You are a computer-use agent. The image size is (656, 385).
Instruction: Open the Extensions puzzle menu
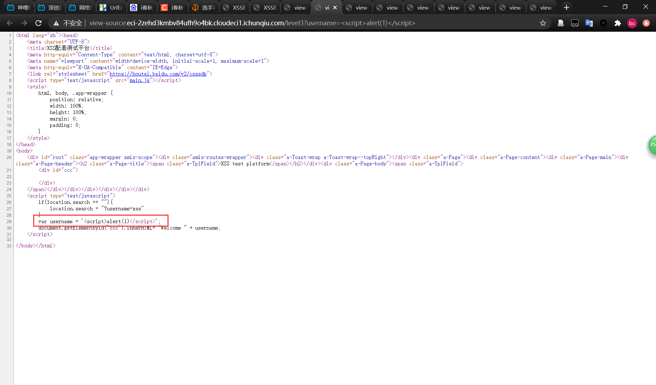(x=618, y=23)
